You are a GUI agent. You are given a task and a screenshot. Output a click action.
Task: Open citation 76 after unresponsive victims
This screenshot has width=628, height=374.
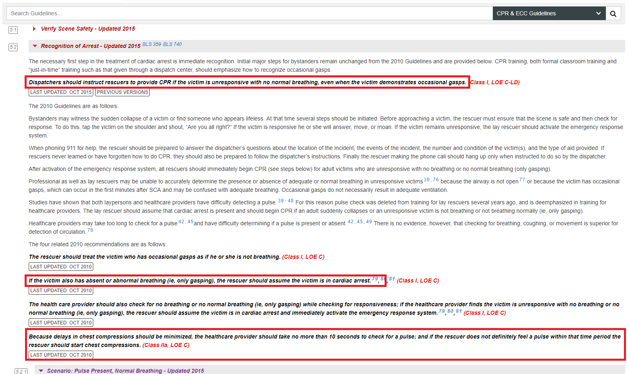pos(436,180)
